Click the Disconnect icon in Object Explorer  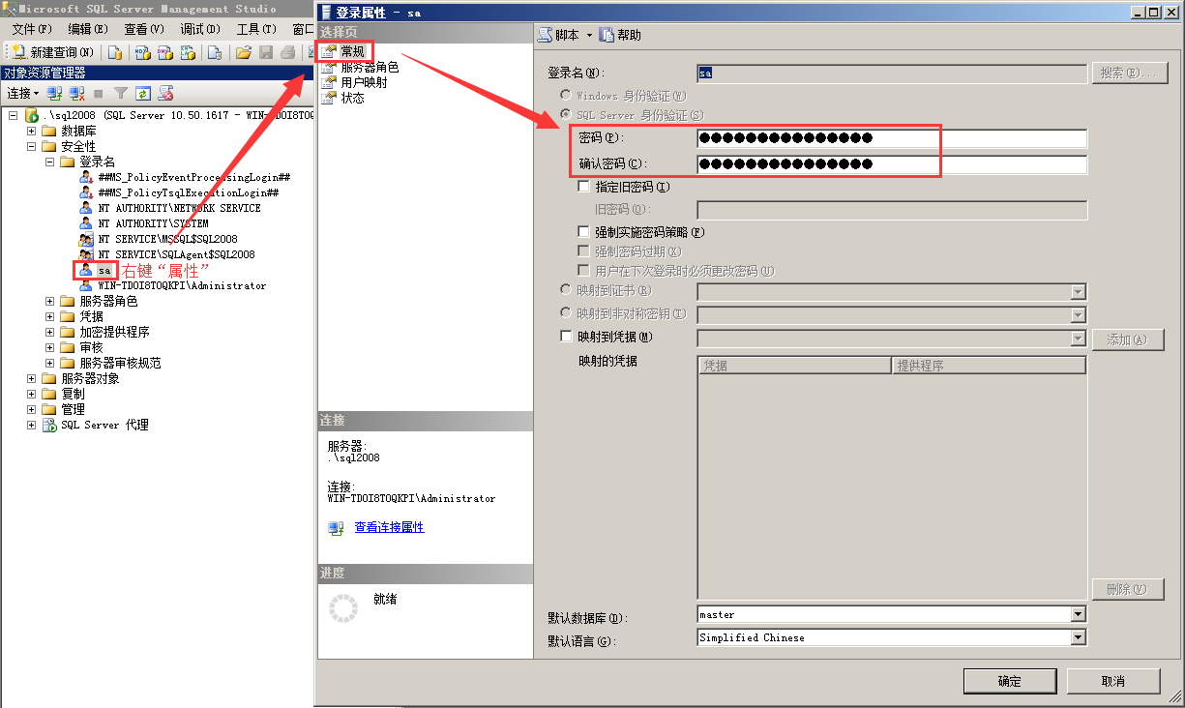76,93
